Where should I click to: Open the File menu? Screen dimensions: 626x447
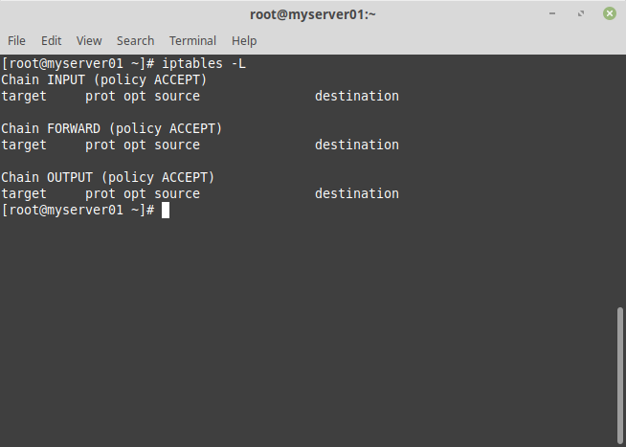(16, 40)
